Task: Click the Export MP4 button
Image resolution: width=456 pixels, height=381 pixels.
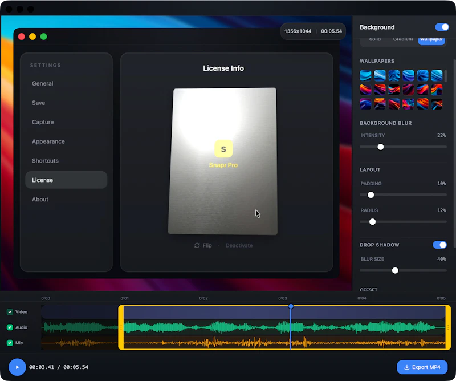Action: [422, 367]
